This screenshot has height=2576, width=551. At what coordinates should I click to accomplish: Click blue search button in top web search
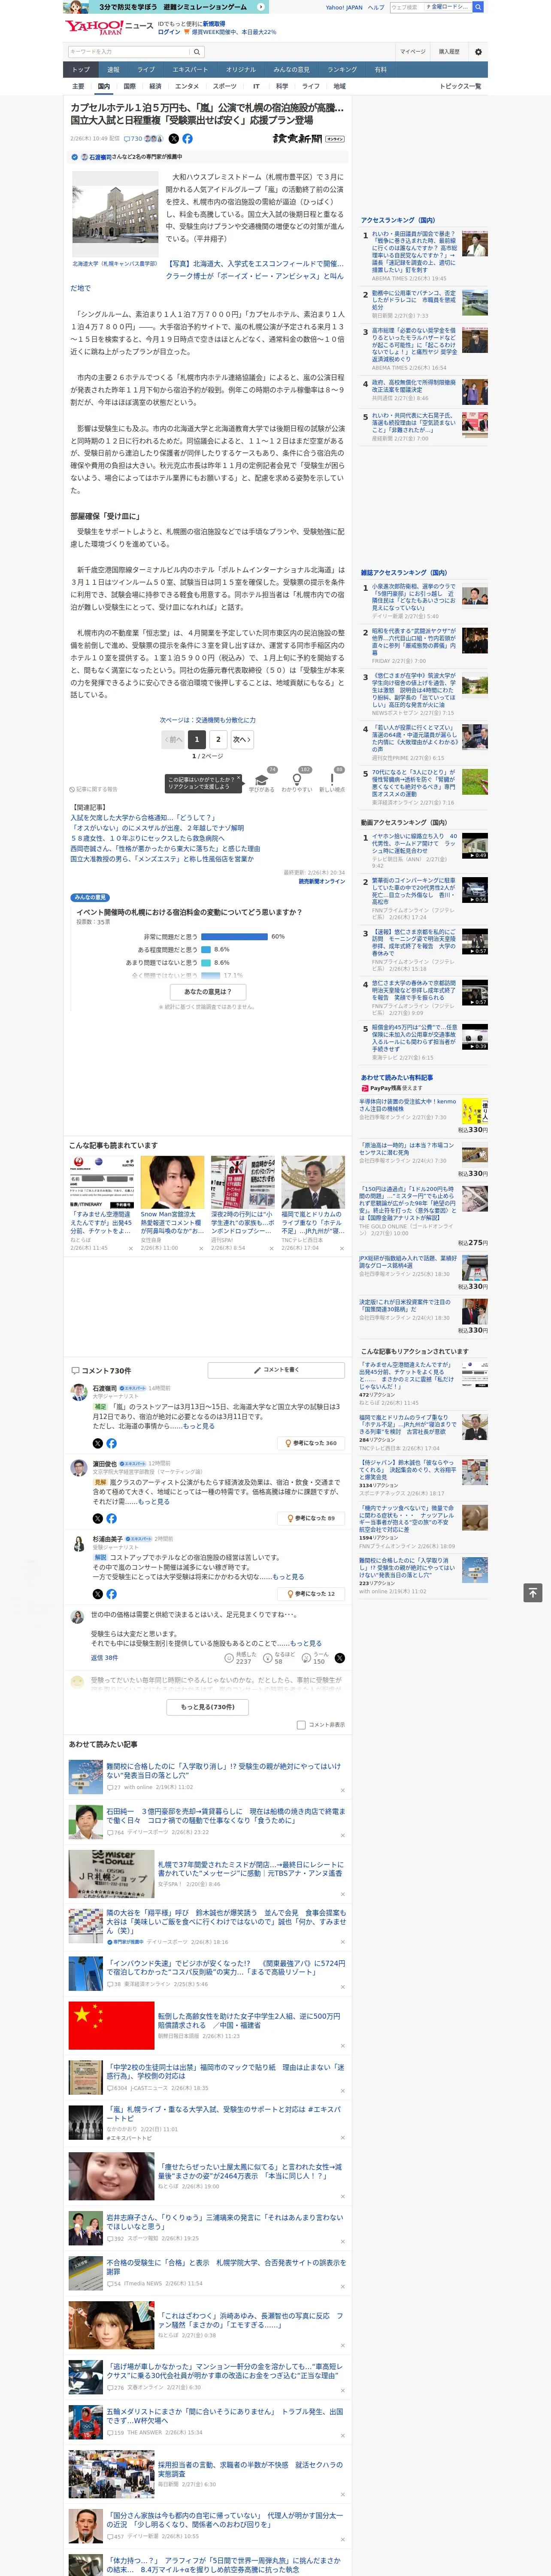(x=478, y=7)
